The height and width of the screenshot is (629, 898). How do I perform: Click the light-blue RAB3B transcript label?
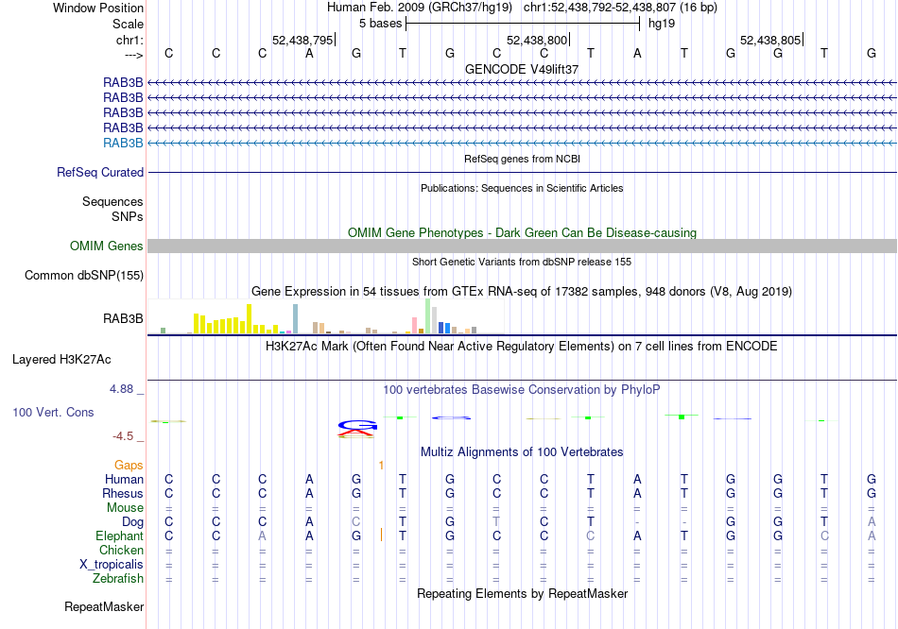123,144
